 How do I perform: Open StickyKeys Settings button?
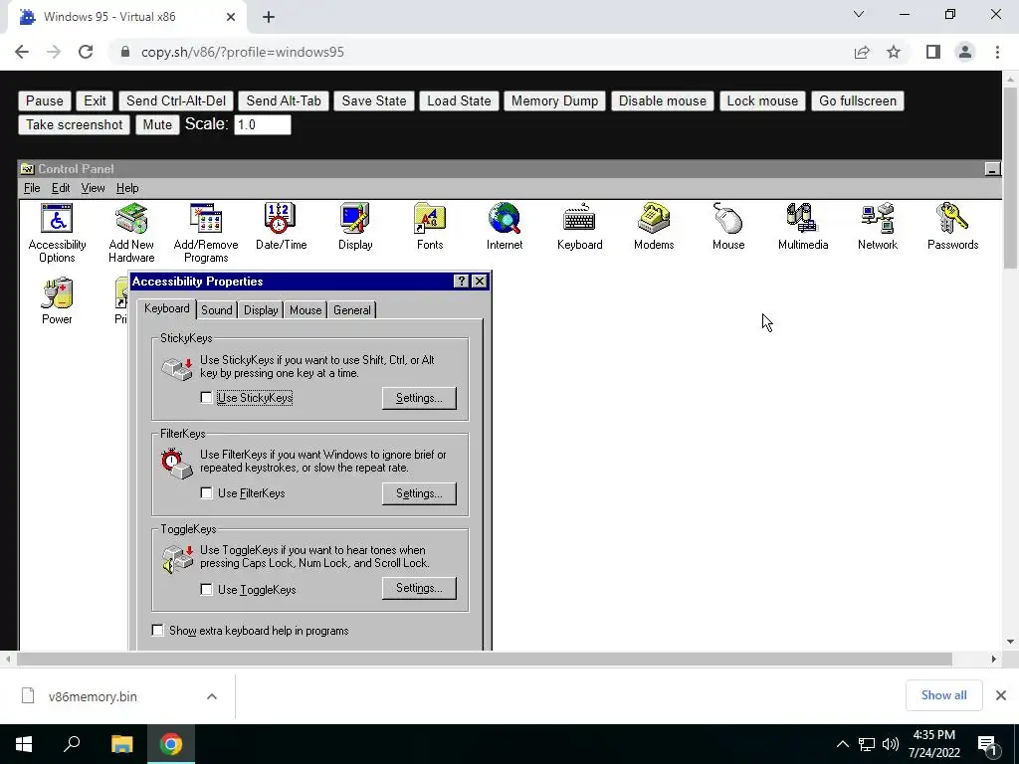tap(419, 398)
